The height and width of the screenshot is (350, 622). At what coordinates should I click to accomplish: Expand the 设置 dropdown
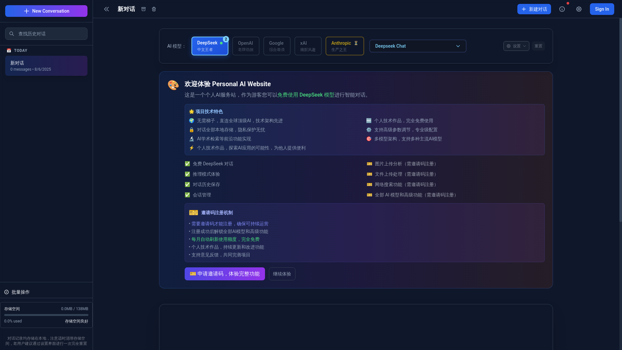[516, 46]
